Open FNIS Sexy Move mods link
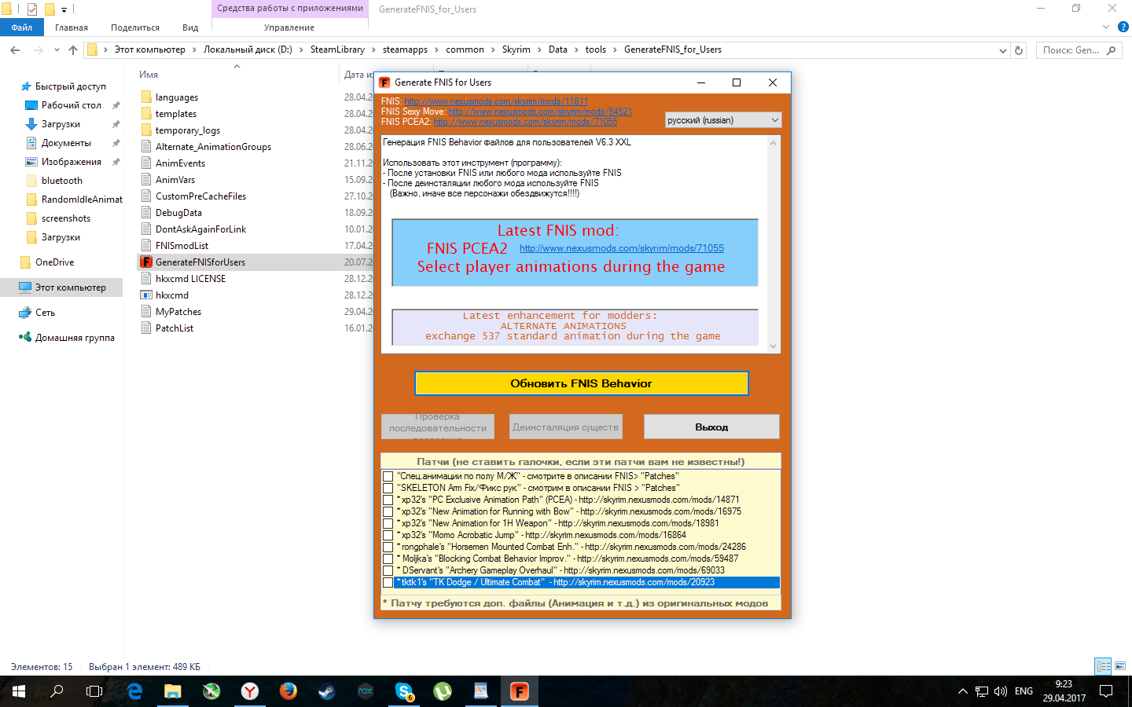The image size is (1132, 707). click(540, 112)
